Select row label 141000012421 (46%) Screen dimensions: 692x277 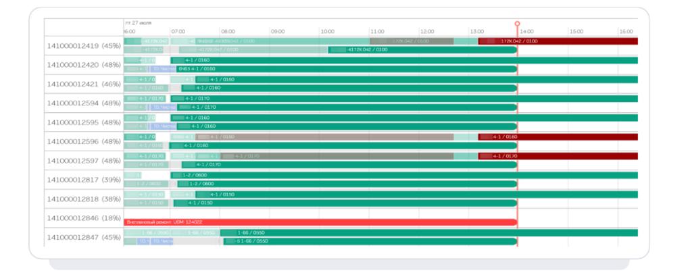pyautogui.click(x=84, y=84)
